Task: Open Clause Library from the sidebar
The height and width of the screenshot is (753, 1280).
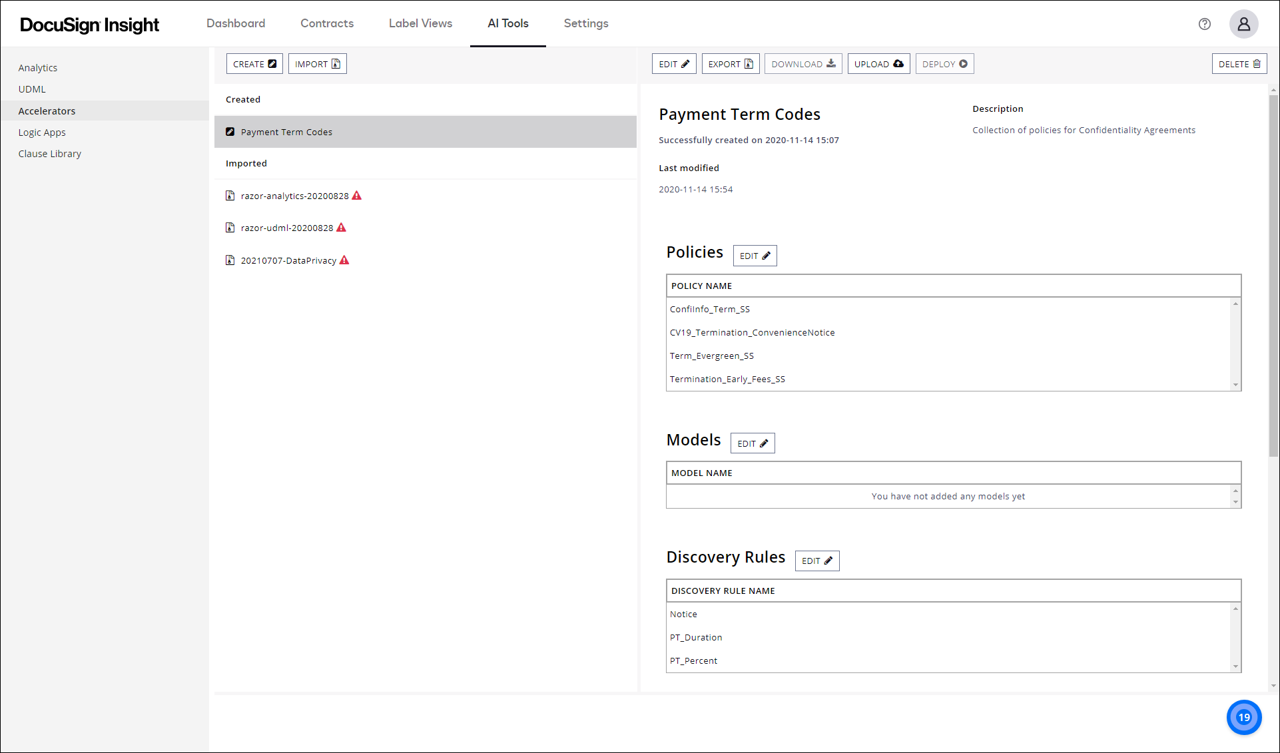Action: [50, 153]
